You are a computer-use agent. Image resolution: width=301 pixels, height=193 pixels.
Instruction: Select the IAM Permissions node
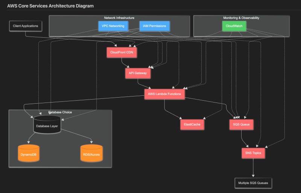coord(155,26)
